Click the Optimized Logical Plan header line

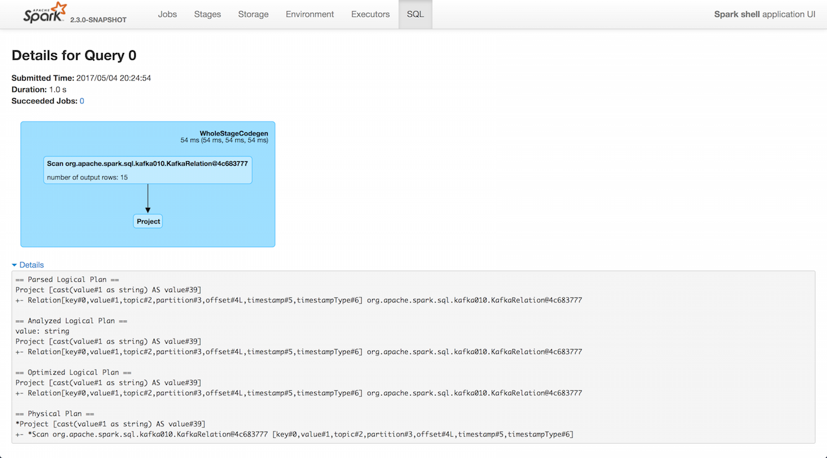coord(74,373)
